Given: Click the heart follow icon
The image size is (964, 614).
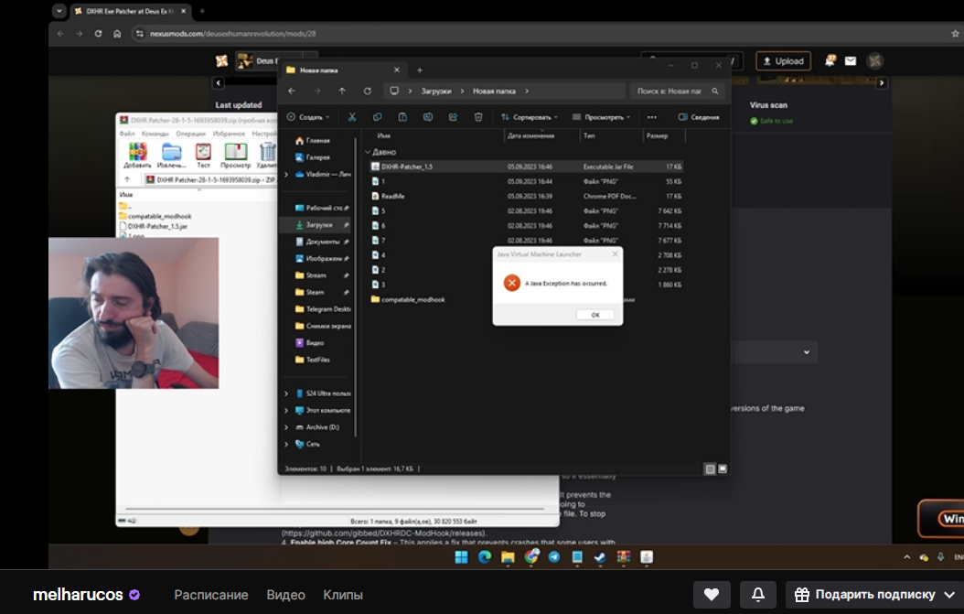Looking at the screenshot, I should (712, 595).
